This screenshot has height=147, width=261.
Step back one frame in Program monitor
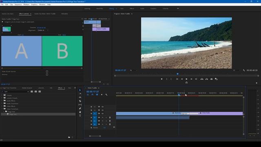coord(182,79)
